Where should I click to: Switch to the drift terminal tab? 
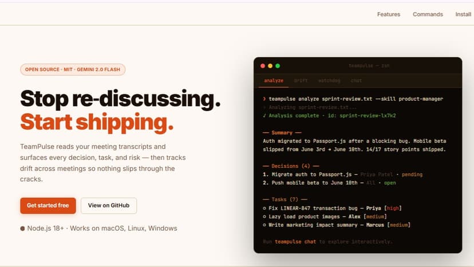301,81
